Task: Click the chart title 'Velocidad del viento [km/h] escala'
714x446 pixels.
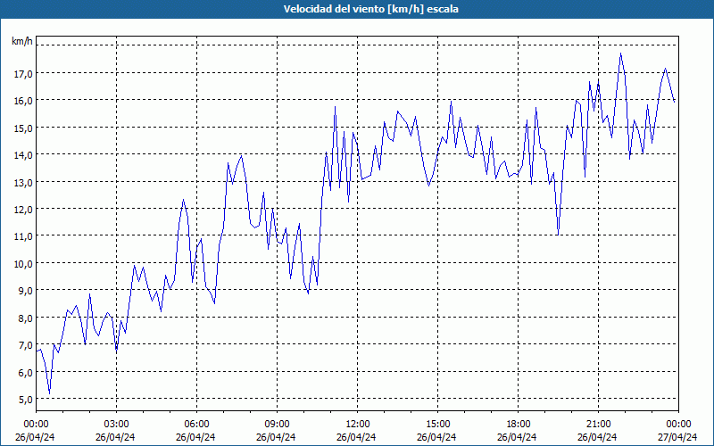Action: click(x=370, y=9)
